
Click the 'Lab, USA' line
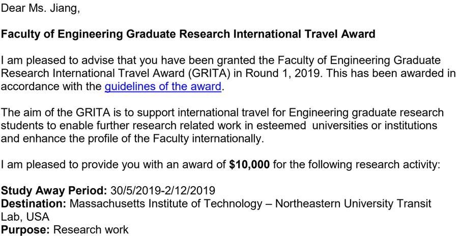25,217
